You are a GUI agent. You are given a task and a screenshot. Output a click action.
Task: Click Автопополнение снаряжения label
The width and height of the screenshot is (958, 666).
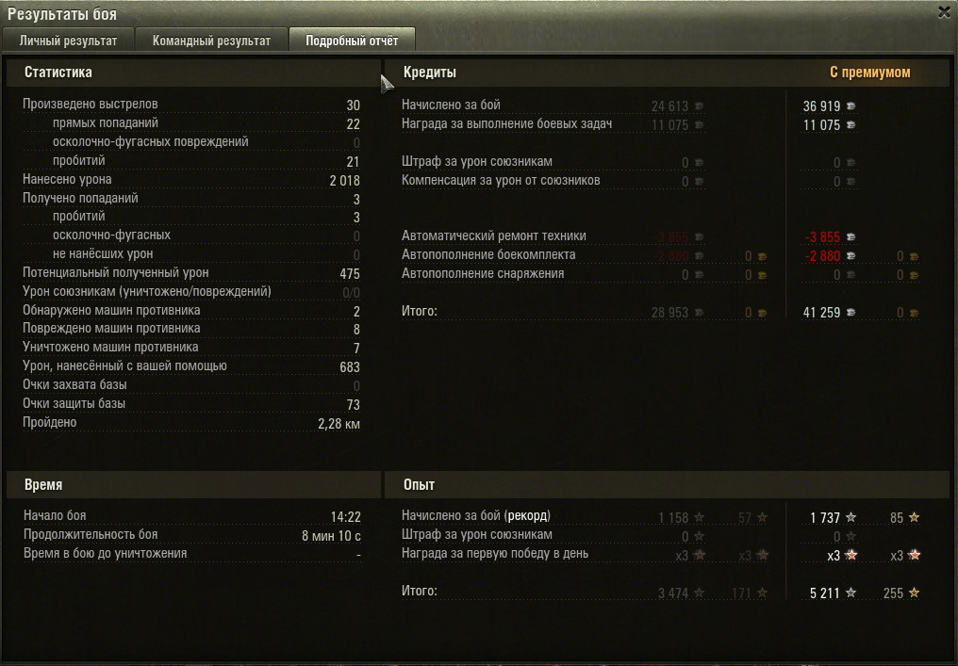(483, 273)
